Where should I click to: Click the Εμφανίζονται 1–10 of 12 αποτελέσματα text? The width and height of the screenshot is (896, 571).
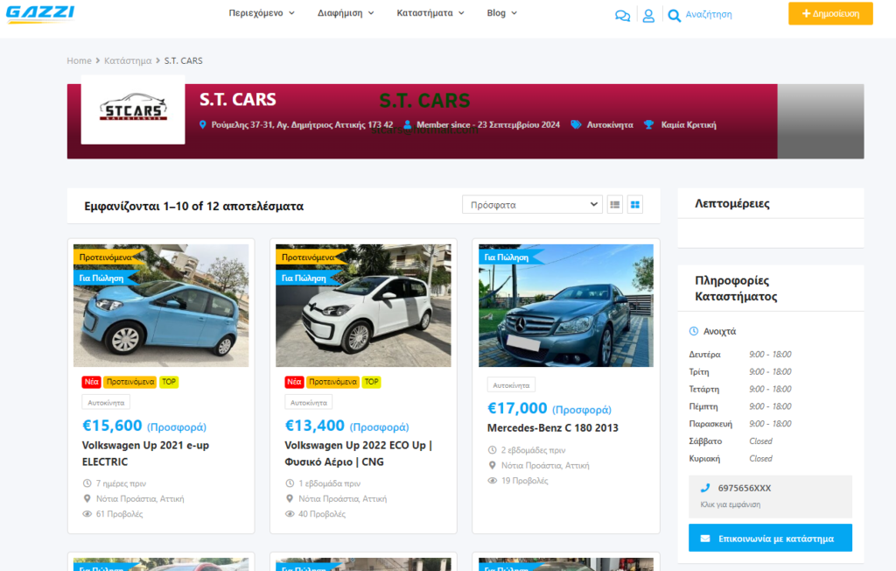coord(193,206)
